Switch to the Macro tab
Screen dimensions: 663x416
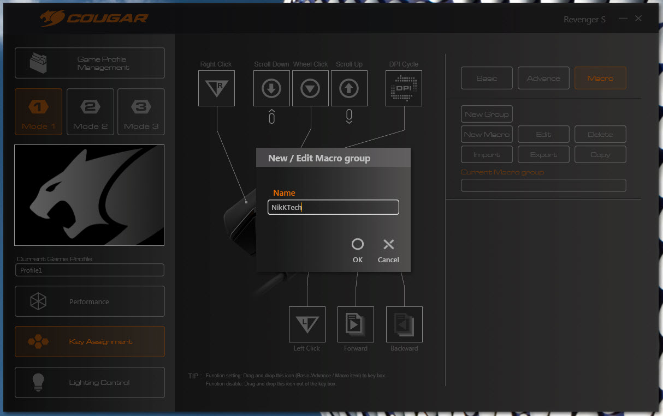click(600, 78)
